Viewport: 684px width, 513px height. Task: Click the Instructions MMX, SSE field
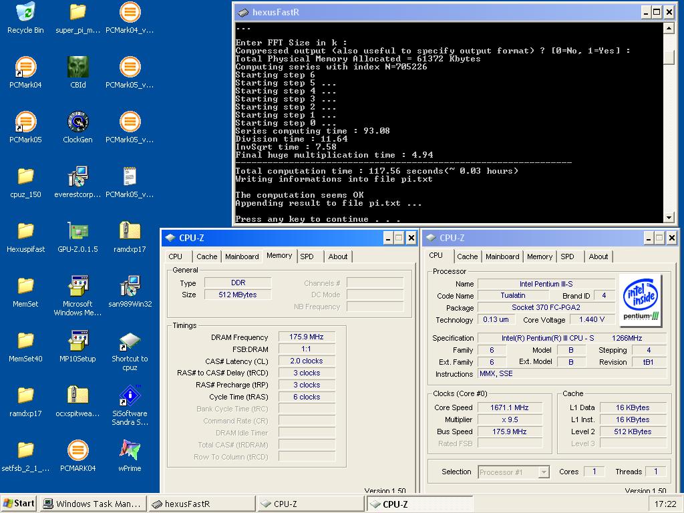pyautogui.click(x=572, y=373)
